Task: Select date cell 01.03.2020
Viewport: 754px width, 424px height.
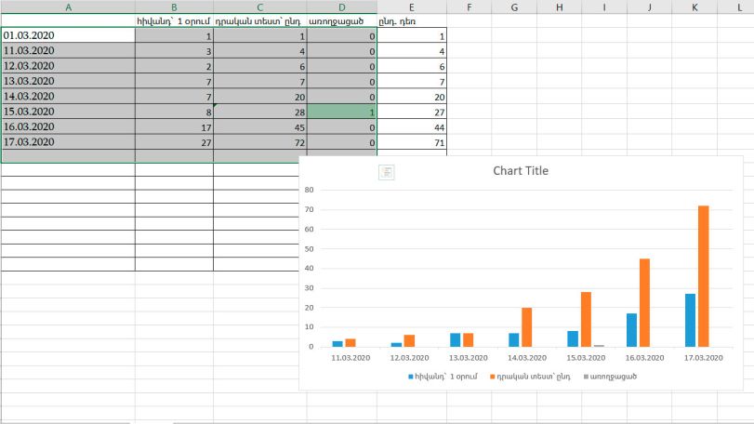Action: point(68,35)
